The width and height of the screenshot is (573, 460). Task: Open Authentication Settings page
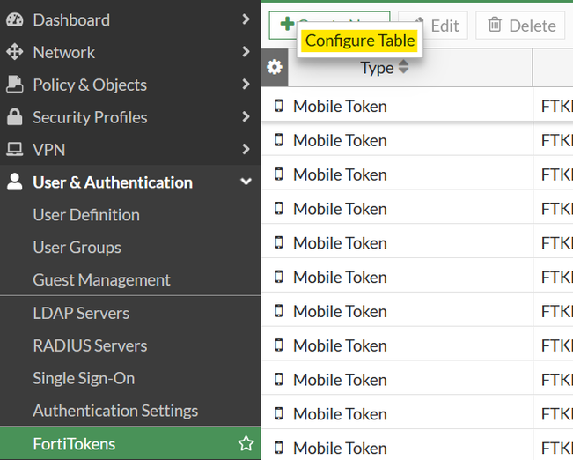115,411
